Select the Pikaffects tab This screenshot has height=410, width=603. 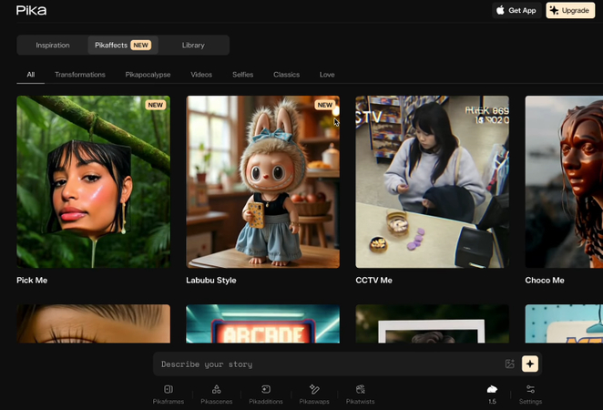tap(122, 45)
